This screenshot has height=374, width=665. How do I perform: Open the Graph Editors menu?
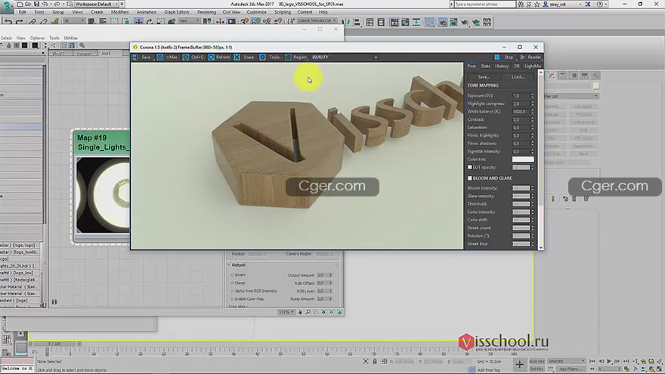click(x=176, y=12)
